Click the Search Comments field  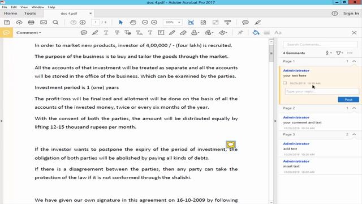[x=321, y=44]
